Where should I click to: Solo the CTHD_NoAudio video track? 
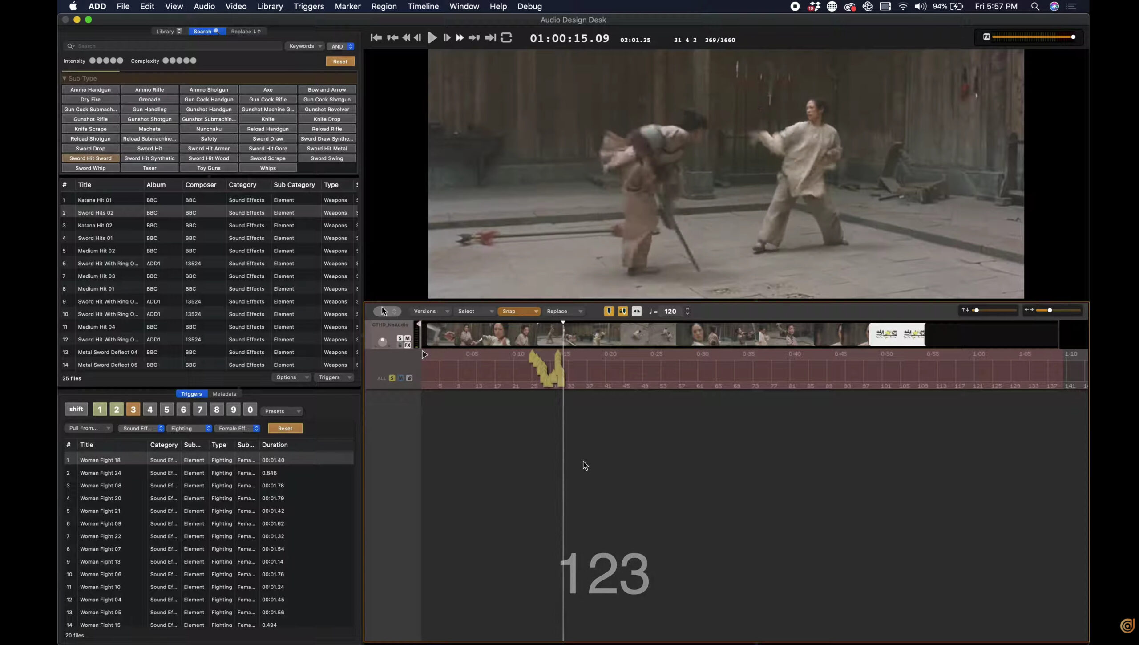coord(400,338)
